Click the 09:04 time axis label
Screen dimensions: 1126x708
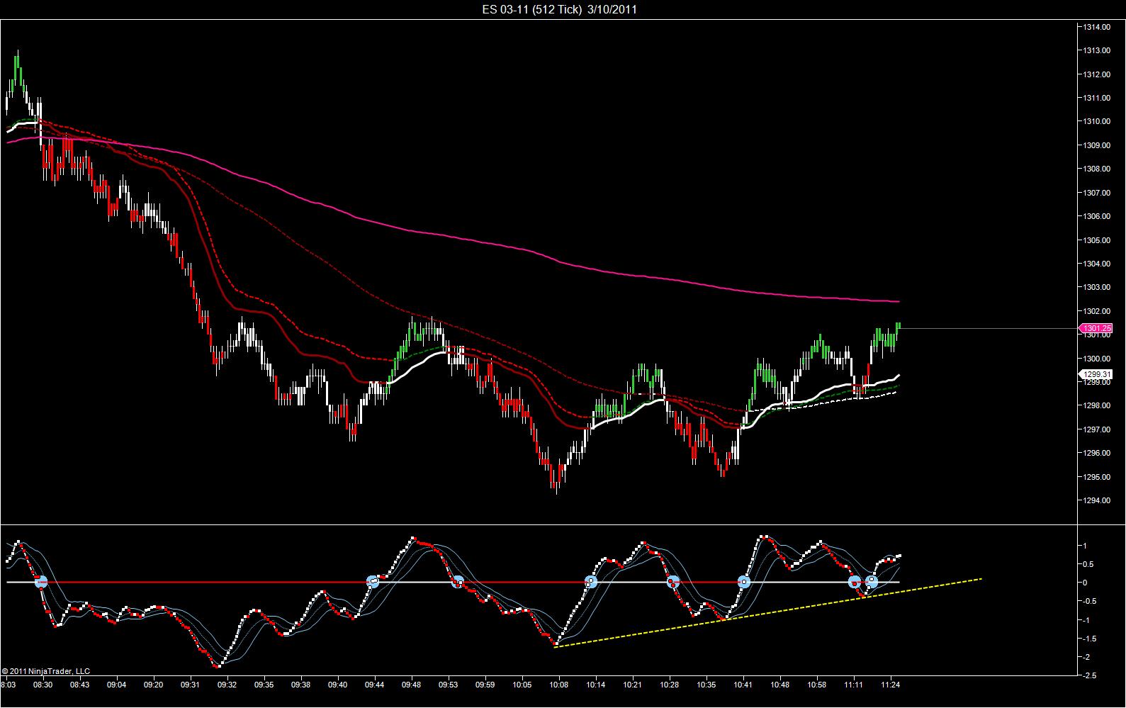coord(116,685)
